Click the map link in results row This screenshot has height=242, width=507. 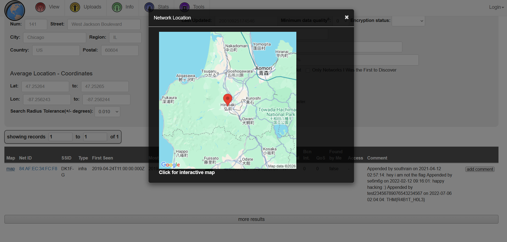tap(11, 169)
